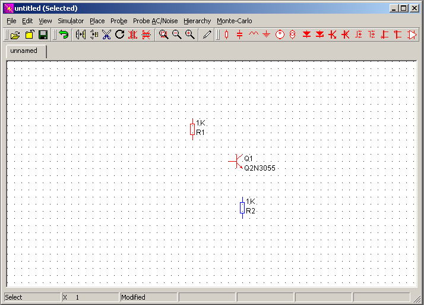
Task: Open the Place menu
Action: tap(97, 21)
